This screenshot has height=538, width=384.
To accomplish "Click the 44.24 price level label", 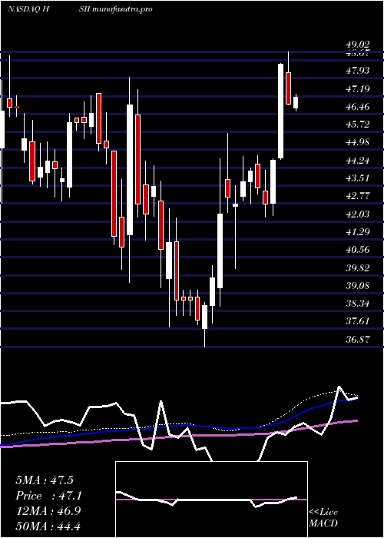I will [x=358, y=161].
